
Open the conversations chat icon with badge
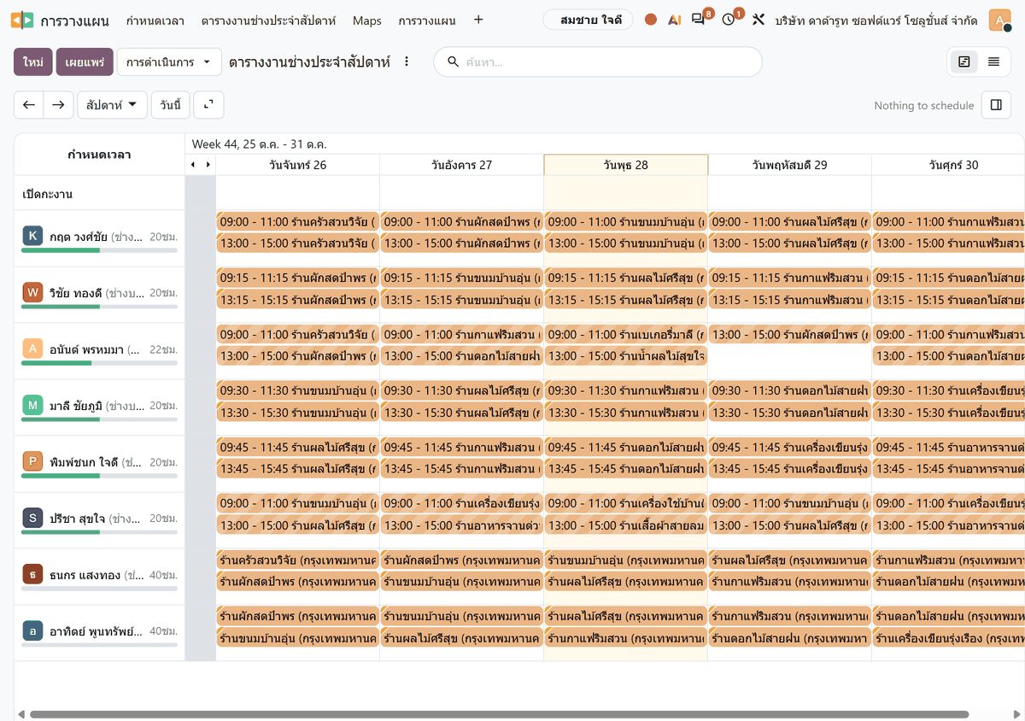700,20
